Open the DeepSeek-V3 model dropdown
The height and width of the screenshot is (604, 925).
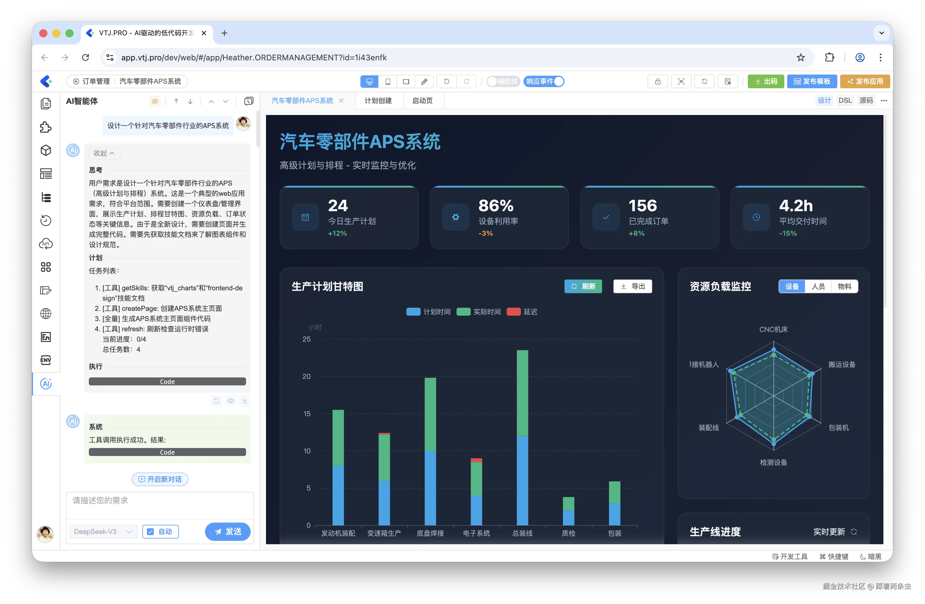pos(103,531)
